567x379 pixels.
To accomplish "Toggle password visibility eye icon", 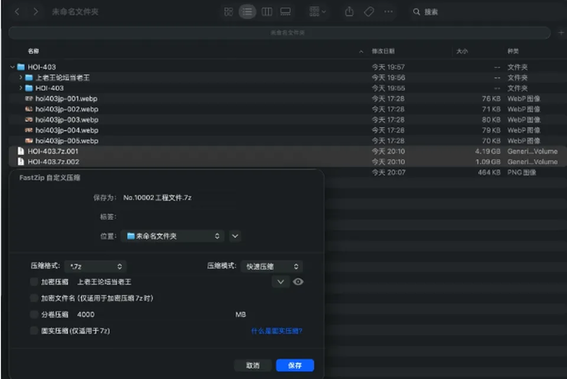I will tap(298, 282).
